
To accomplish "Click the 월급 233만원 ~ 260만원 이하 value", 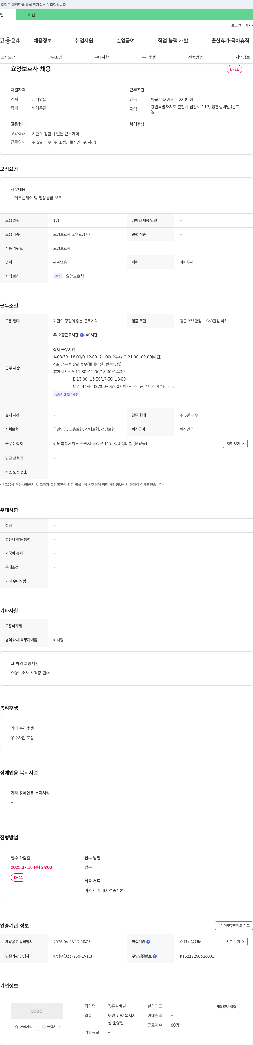I will pos(204,321).
